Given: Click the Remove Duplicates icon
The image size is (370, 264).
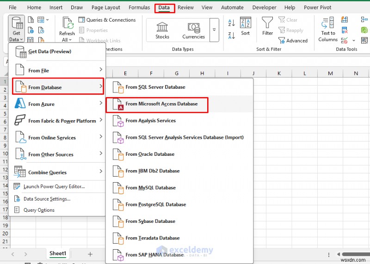Looking at the screenshot, I should (x=345, y=30).
